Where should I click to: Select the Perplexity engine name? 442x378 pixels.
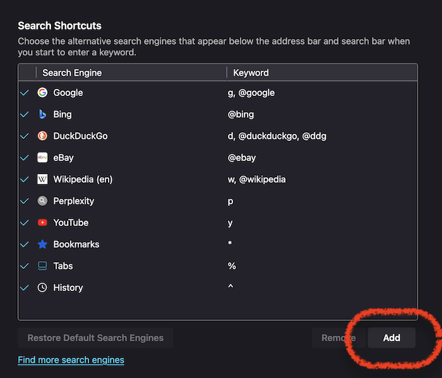[74, 201]
